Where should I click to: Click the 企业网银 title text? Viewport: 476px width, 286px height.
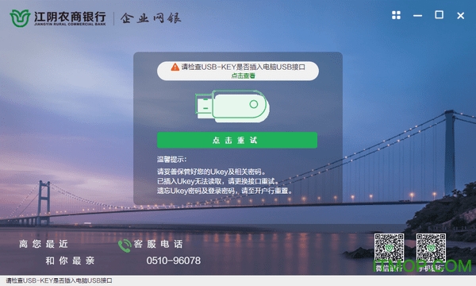point(151,18)
